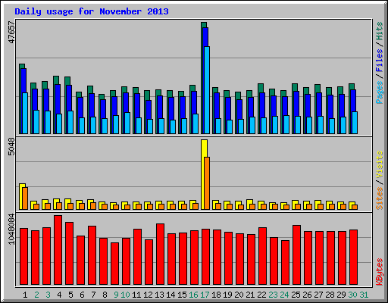Viewport: 388px width, 303px height.
Task: Click the orange Sites bar for day 1
Action: tap(25, 198)
